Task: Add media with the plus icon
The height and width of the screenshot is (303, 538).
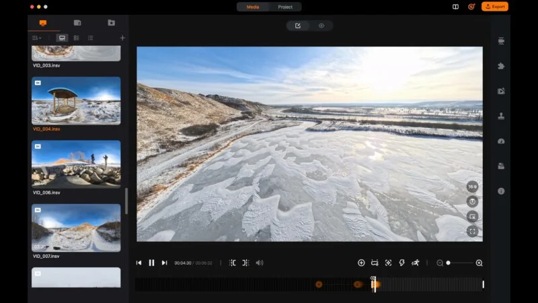Action: [122, 38]
